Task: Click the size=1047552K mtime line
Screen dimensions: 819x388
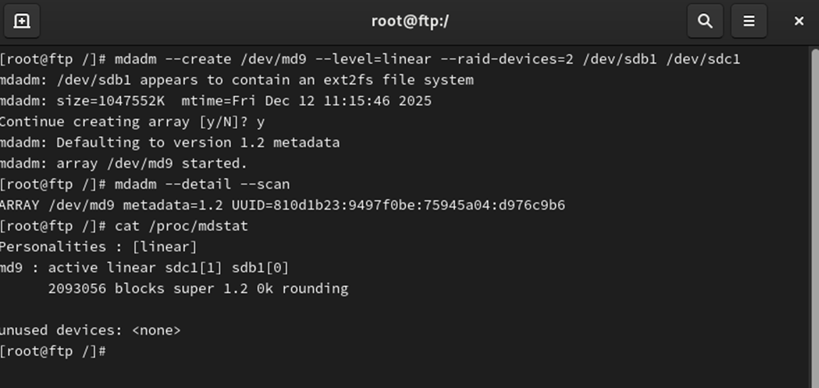Action: (216, 101)
